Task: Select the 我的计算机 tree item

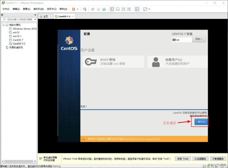Action: click(13, 25)
